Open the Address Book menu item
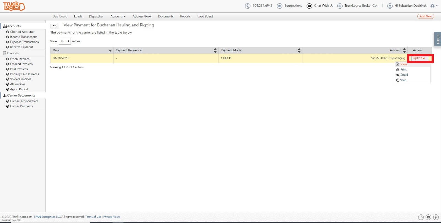441x223 pixels. coord(142,17)
